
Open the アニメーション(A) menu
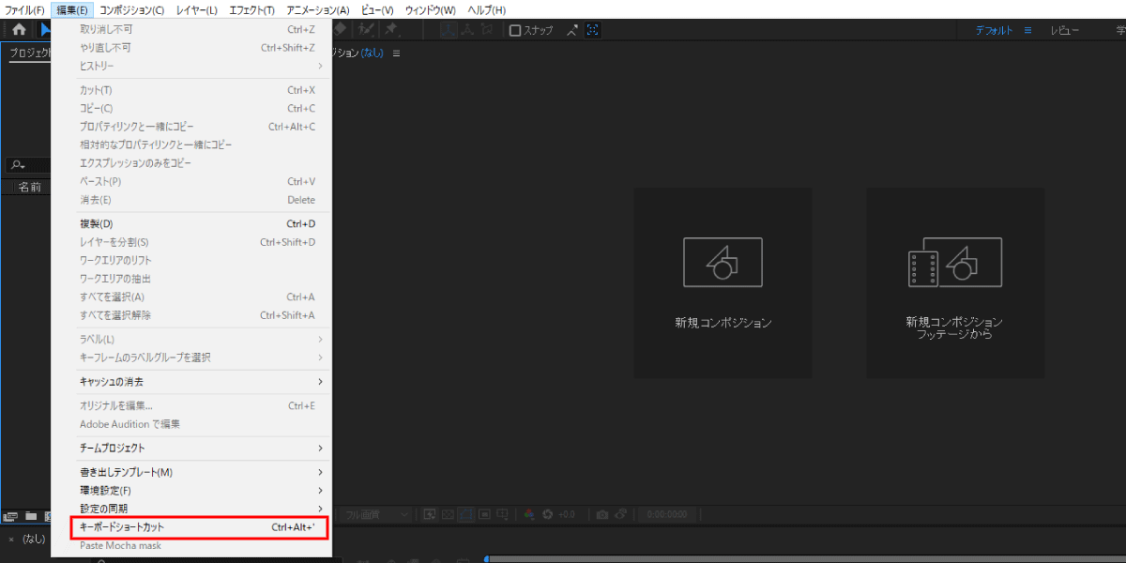(317, 9)
